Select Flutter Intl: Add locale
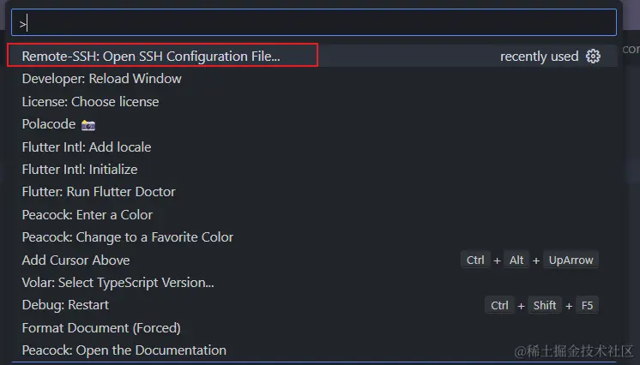The height and width of the screenshot is (365, 640). click(x=312, y=147)
